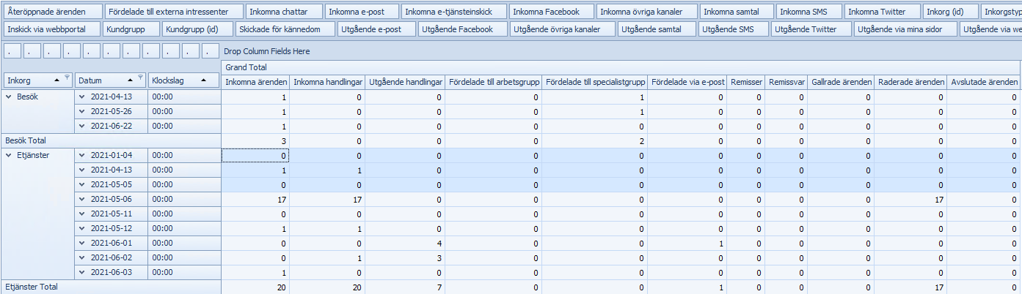The width and height of the screenshot is (1022, 294).
Task: Click the Inkomna SMS field
Action: click(x=809, y=12)
